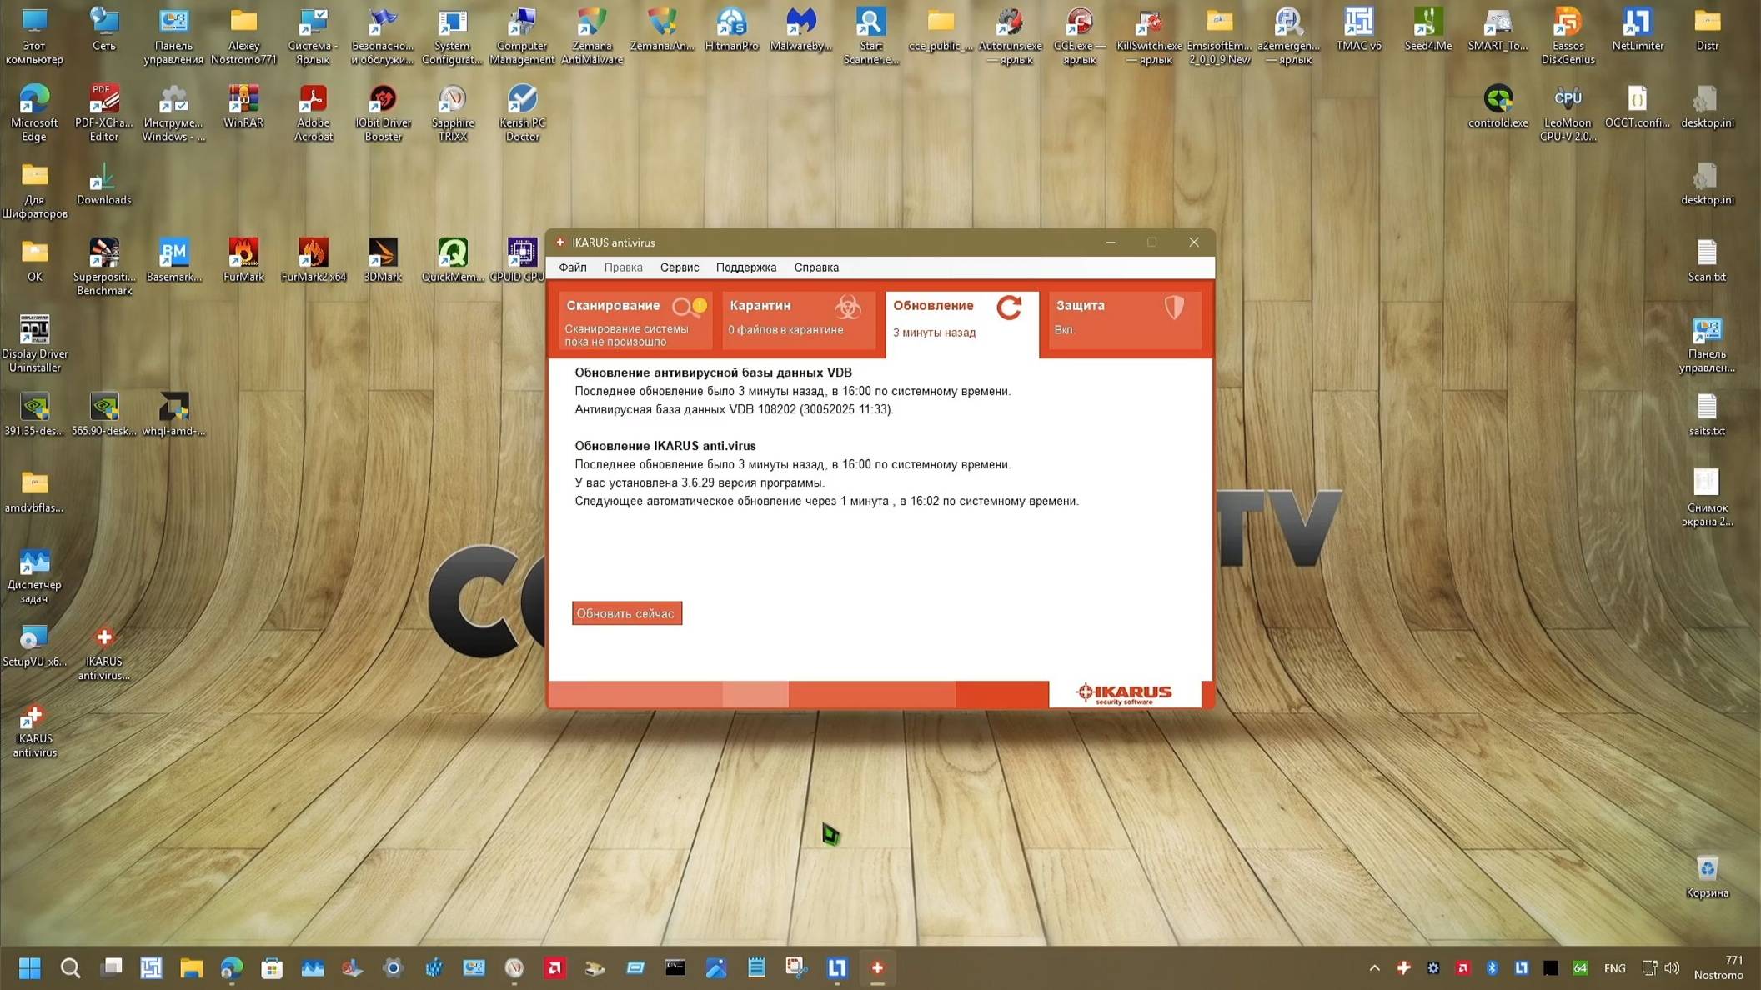Open the Windows Start menu

(x=30, y=967)
